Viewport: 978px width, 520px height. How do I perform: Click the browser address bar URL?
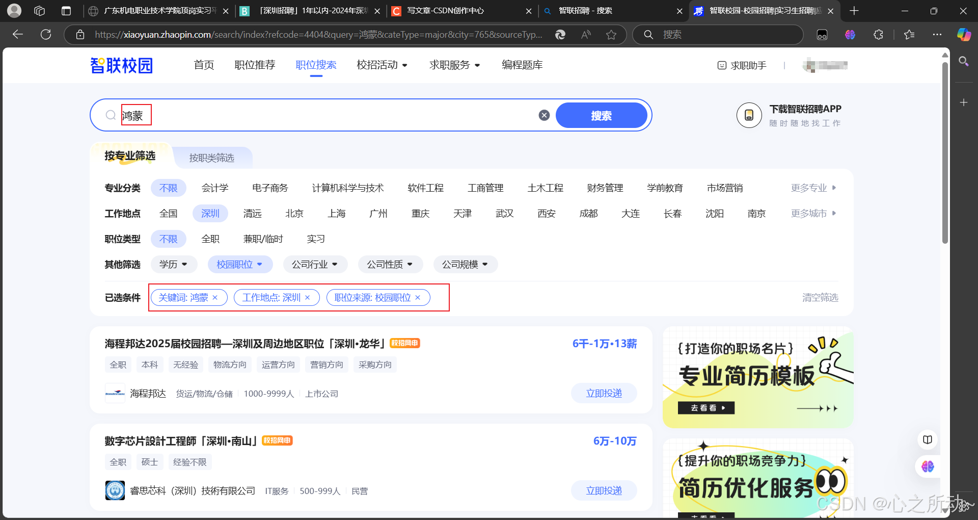click(x=318, y=34)
